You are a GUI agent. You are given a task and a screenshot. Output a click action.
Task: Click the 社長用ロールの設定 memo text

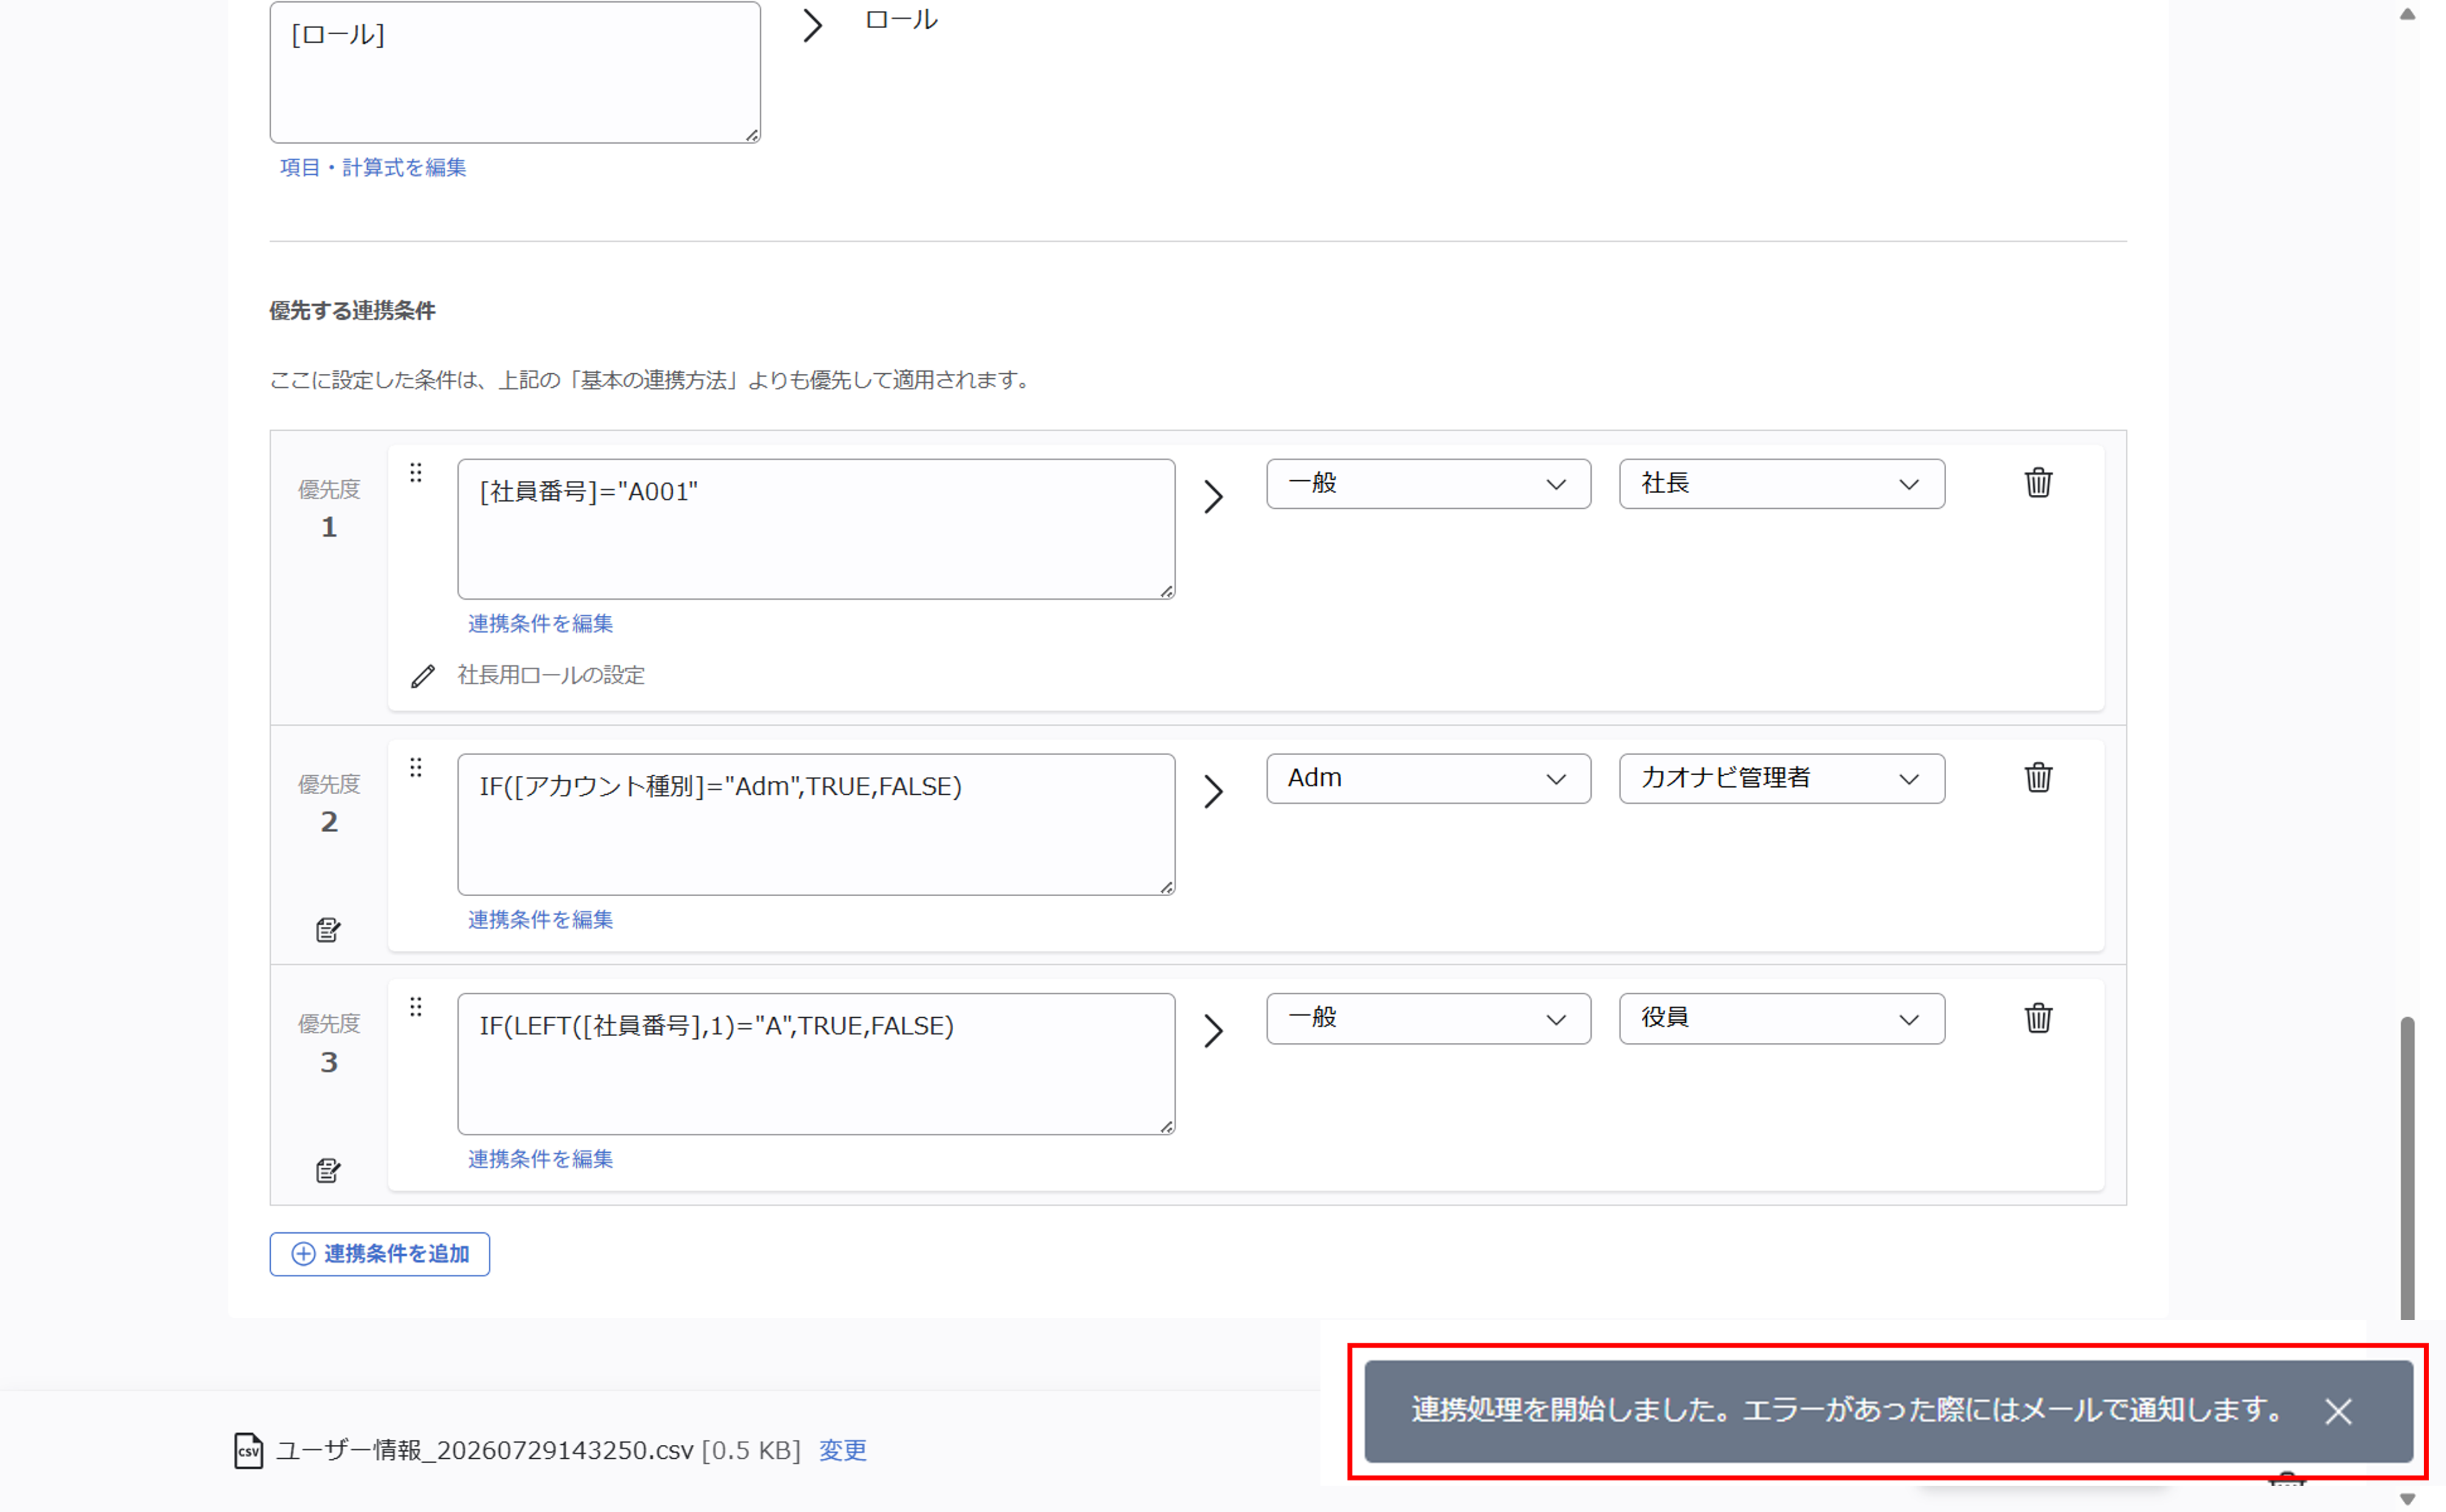click(x=551, y=675)
